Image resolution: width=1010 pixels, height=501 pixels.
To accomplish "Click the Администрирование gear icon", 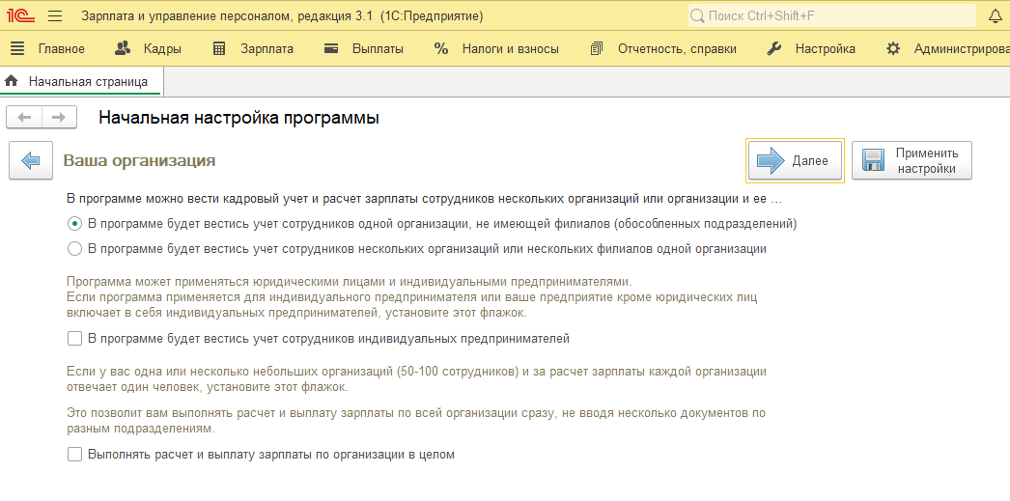I will click(x=893, y=48).
